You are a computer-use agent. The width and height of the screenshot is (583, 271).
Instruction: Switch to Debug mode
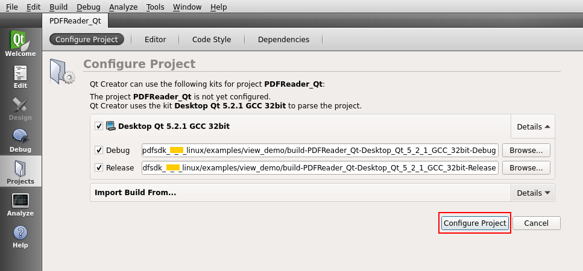[20, 140]
